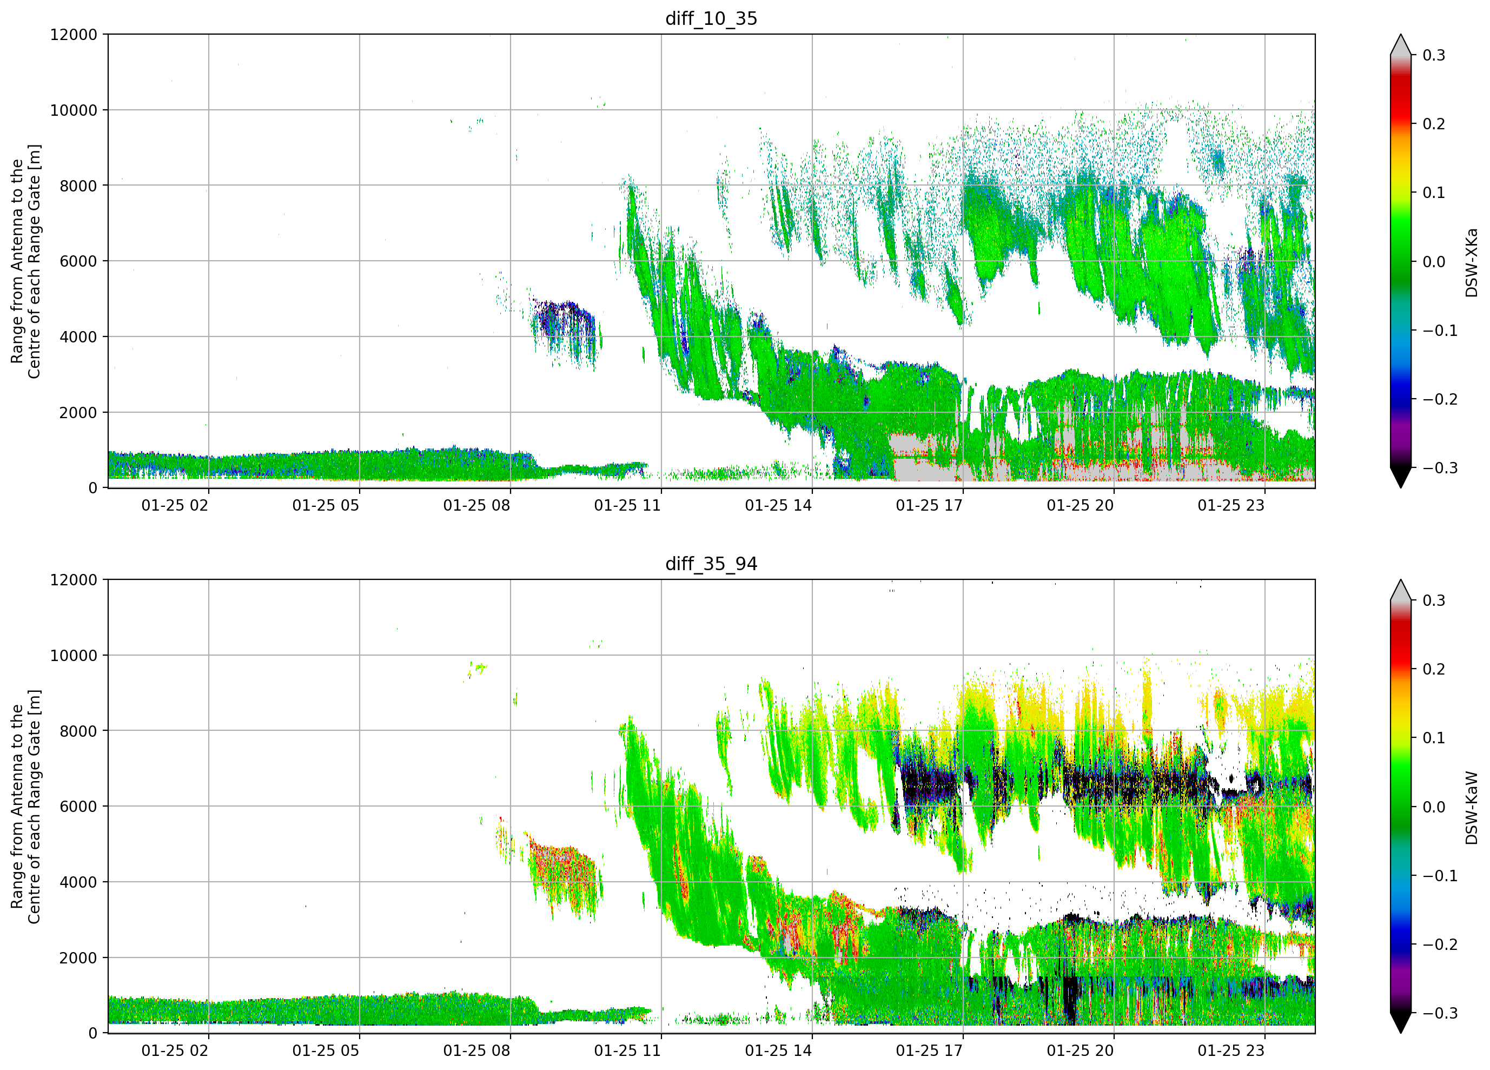
Task: Click the 0.3 tick on DSW-XKa colorbar
Action: pos(1434,55)
